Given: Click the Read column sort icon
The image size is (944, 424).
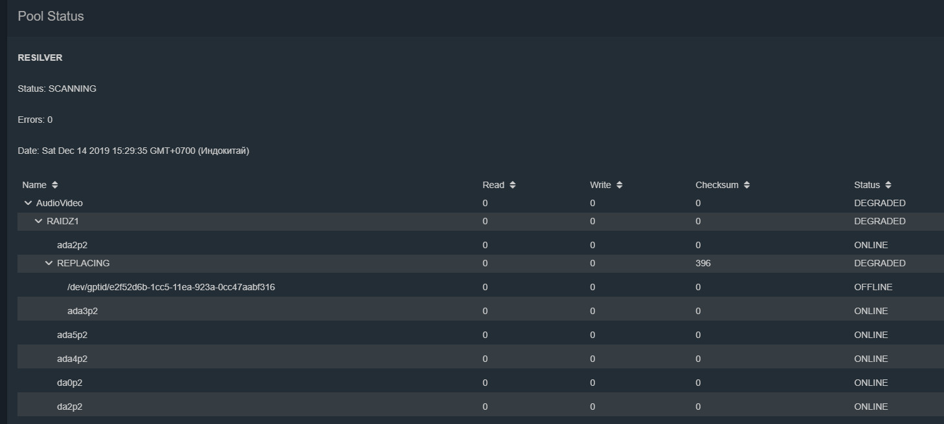Looking at the screenshot, I should [513, 185].
